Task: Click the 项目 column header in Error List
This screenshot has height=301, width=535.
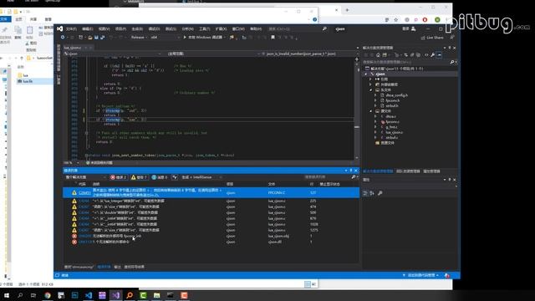Action: point(230,184)
